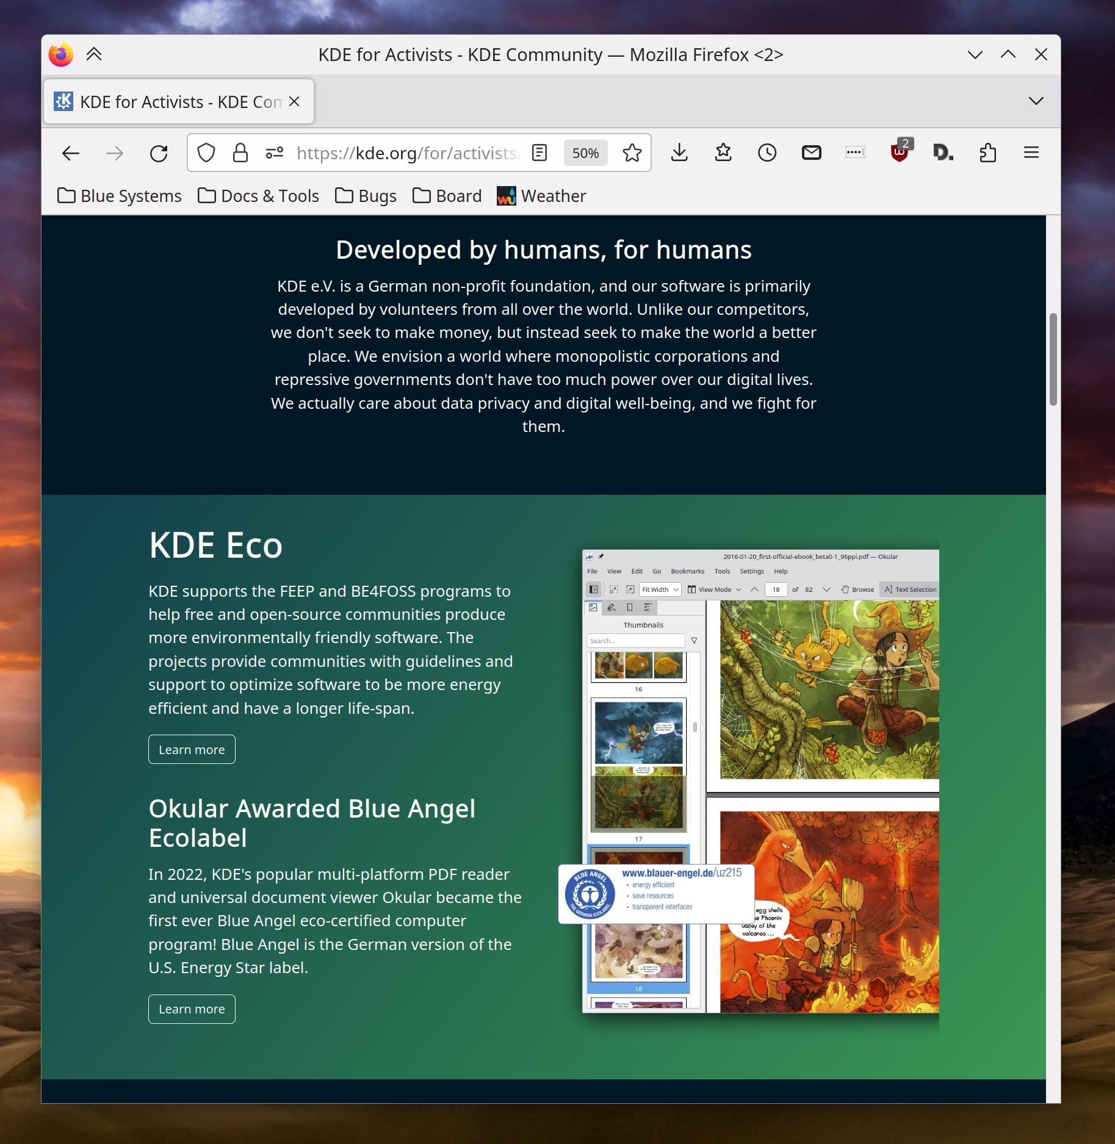Click the tracking protection shield icon
This screenshot has height=1144, width=1115.
coord(206,153)
